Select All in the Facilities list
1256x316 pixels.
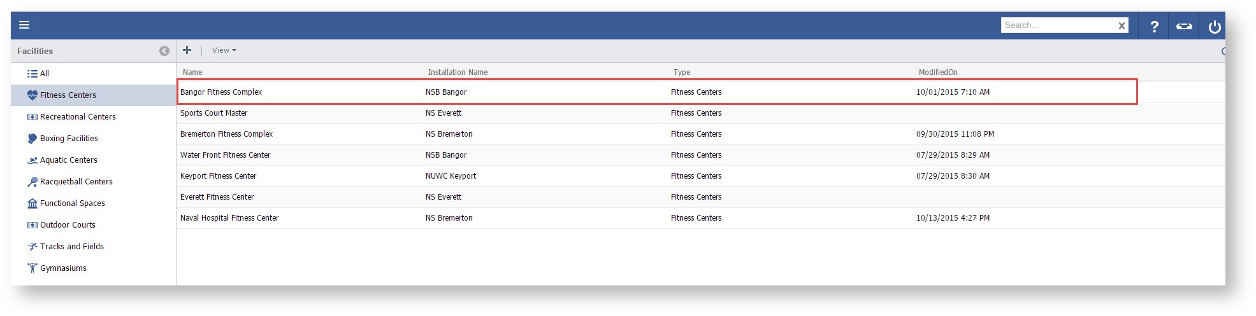(44, 74)
